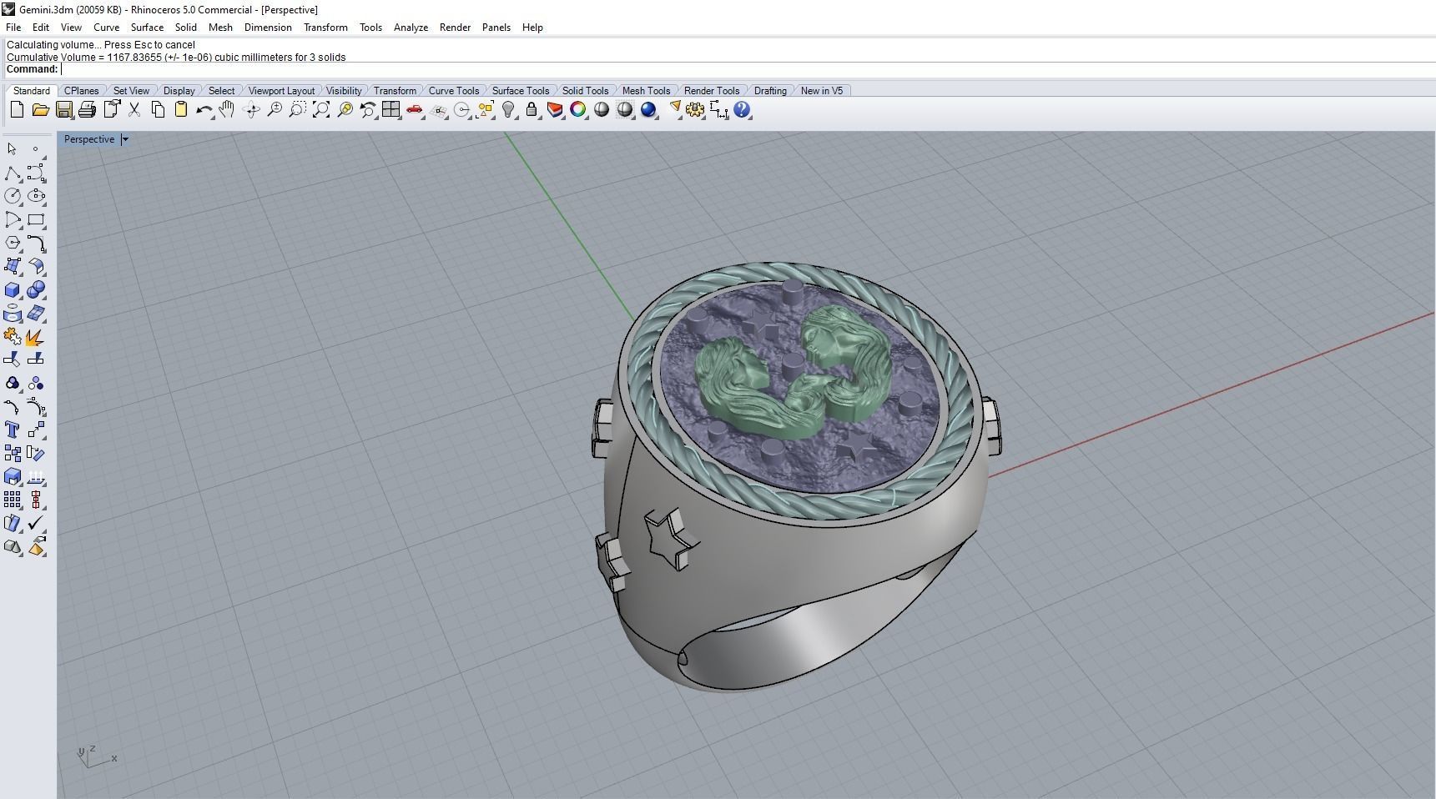
Task: Save the model using floppy disk icon
Action: point(63,109)
